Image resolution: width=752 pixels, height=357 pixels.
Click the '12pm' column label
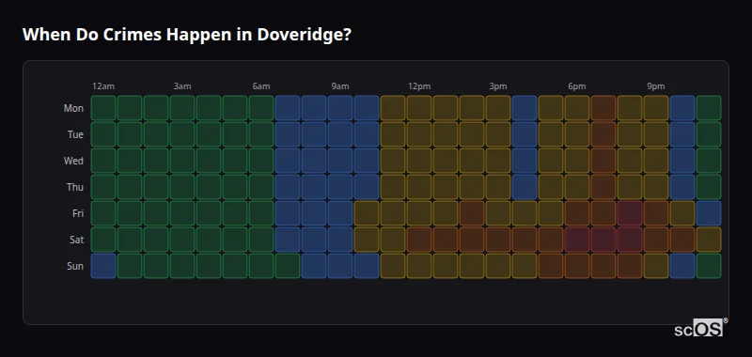click(419, 86)
